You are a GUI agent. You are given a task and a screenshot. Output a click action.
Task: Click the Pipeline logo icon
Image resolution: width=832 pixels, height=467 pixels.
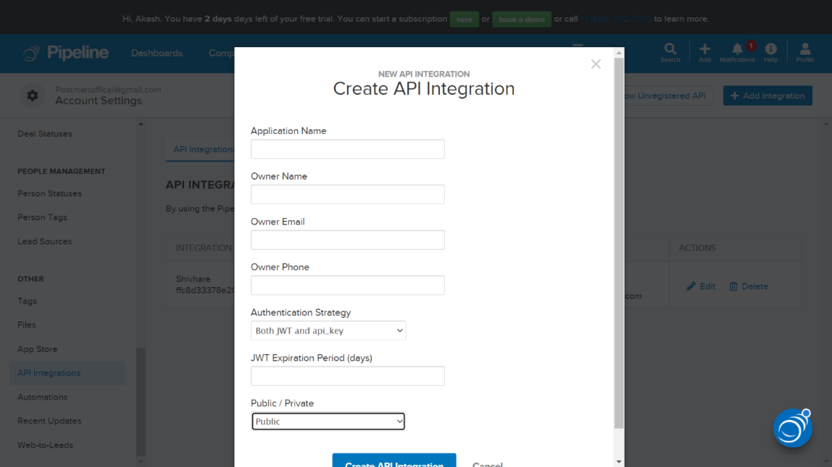[31, 53]
